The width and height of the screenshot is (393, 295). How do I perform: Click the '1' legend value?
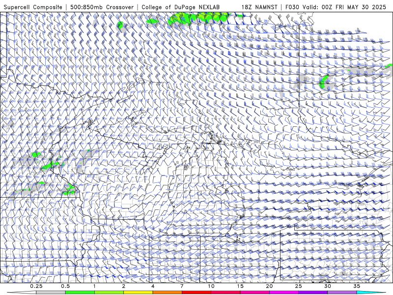click(94, 286)
